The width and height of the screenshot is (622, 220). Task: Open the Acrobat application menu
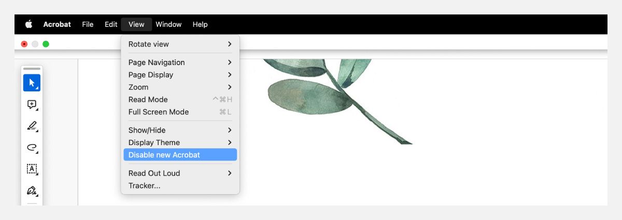[x=57, y=24]
